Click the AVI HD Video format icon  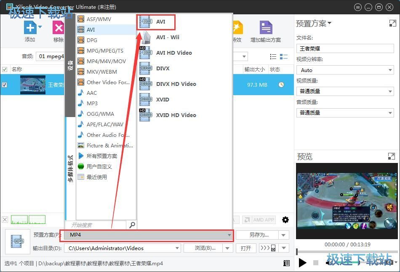[145, 53]
